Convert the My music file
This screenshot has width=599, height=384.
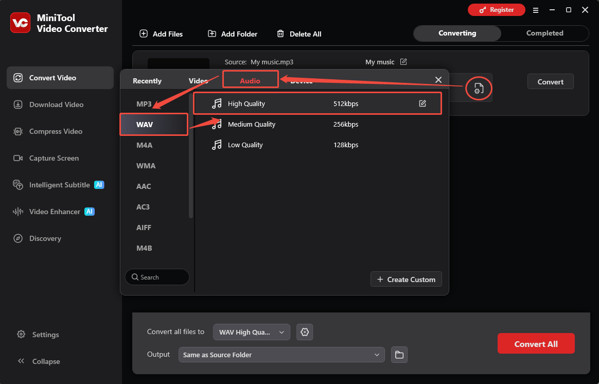click(551, 81)
